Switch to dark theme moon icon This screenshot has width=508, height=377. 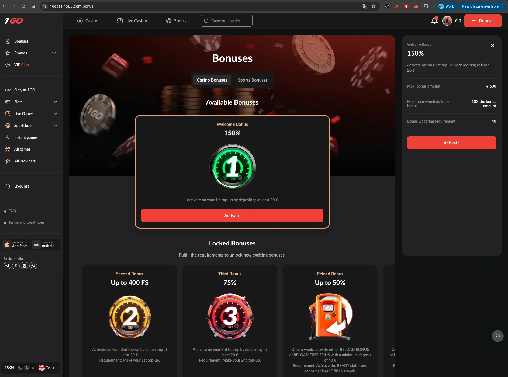20,368
